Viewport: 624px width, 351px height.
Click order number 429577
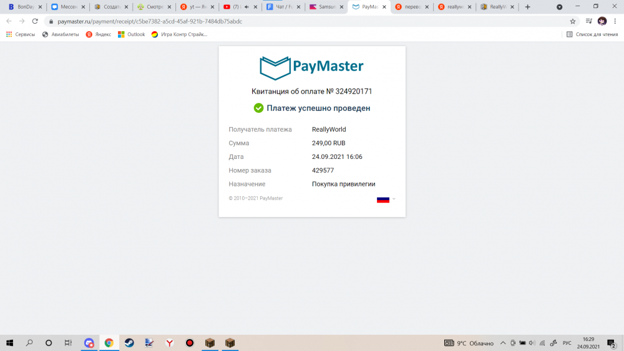pyautogui.click(x=323, y=170)
